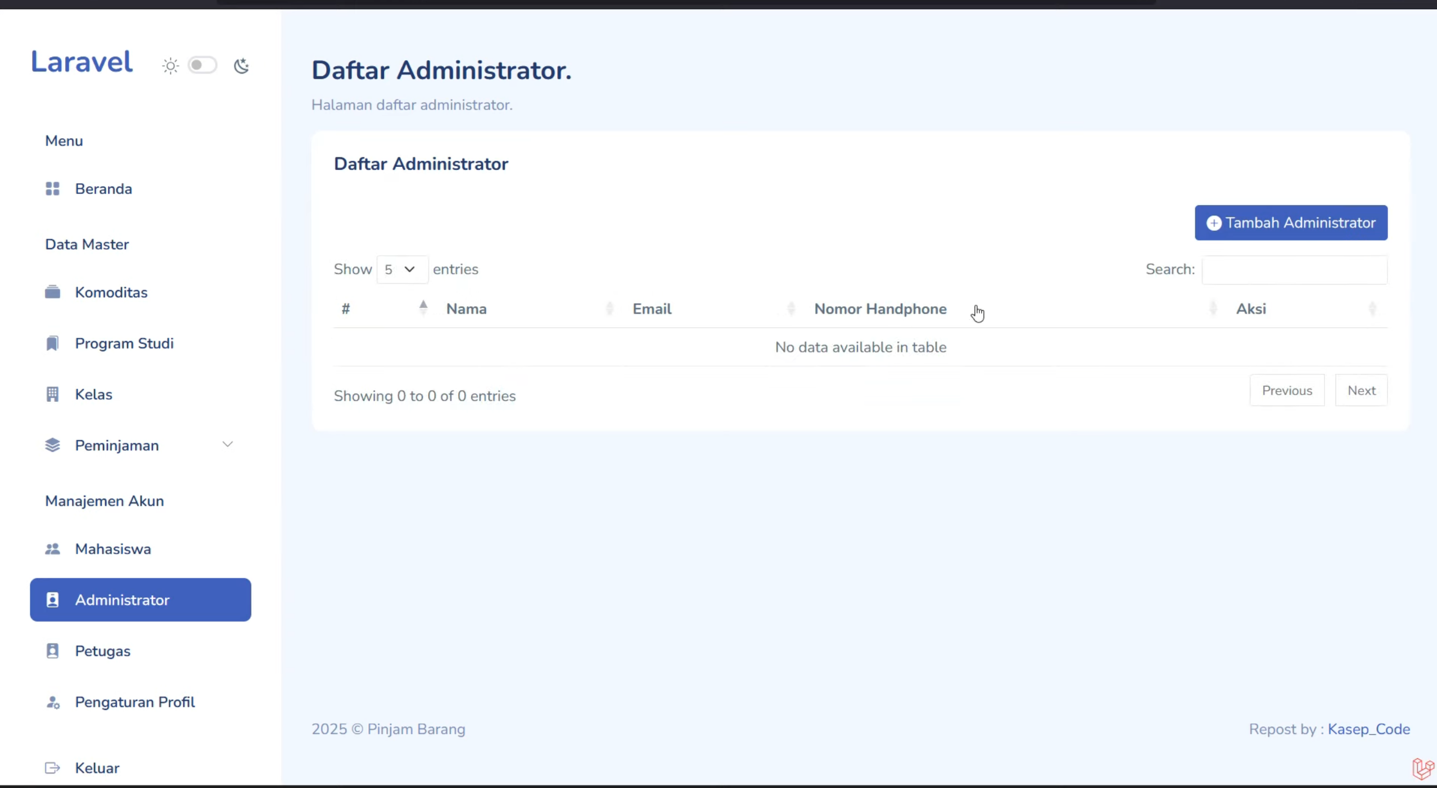The width and height of the screenshot is (1437, 788).
Task: Focus the Search input field
Action: pos(1294,270)
